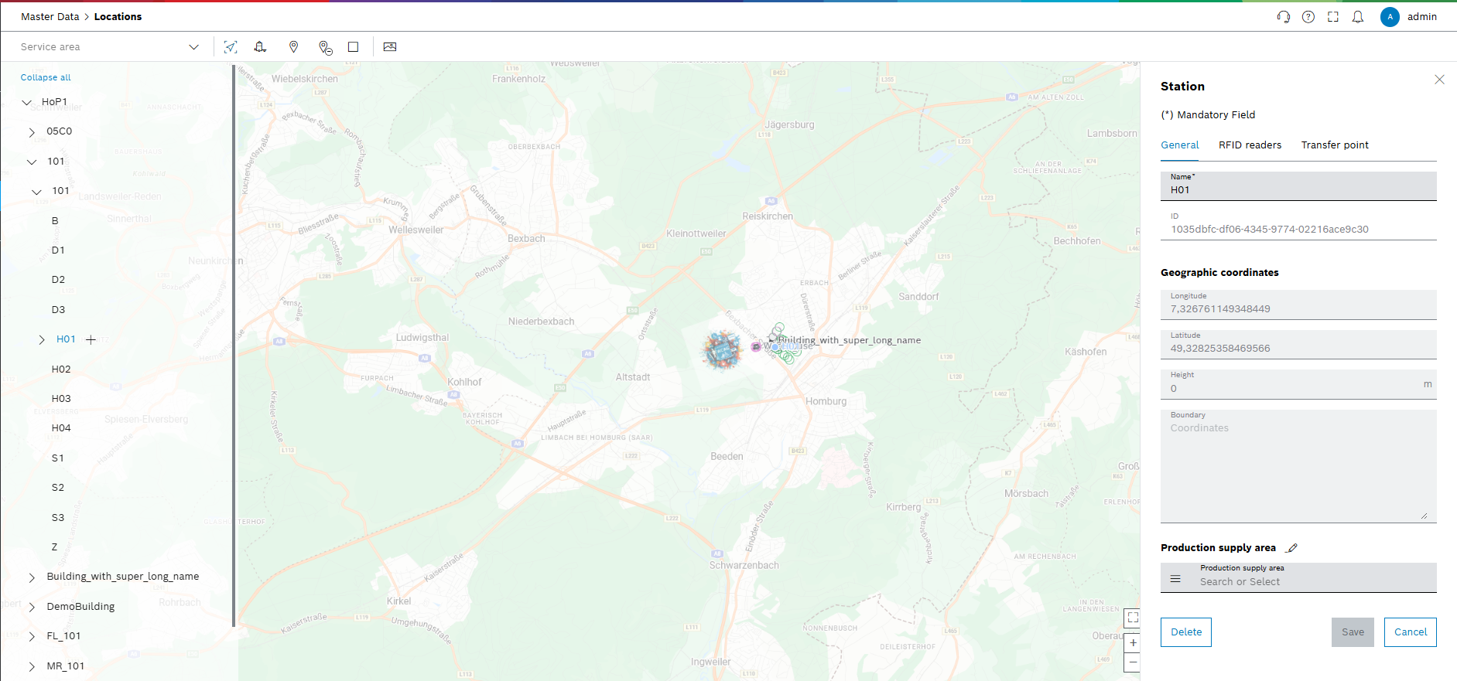Click the navigation arrow focus toolbar icon

click(x=231, y=47)
